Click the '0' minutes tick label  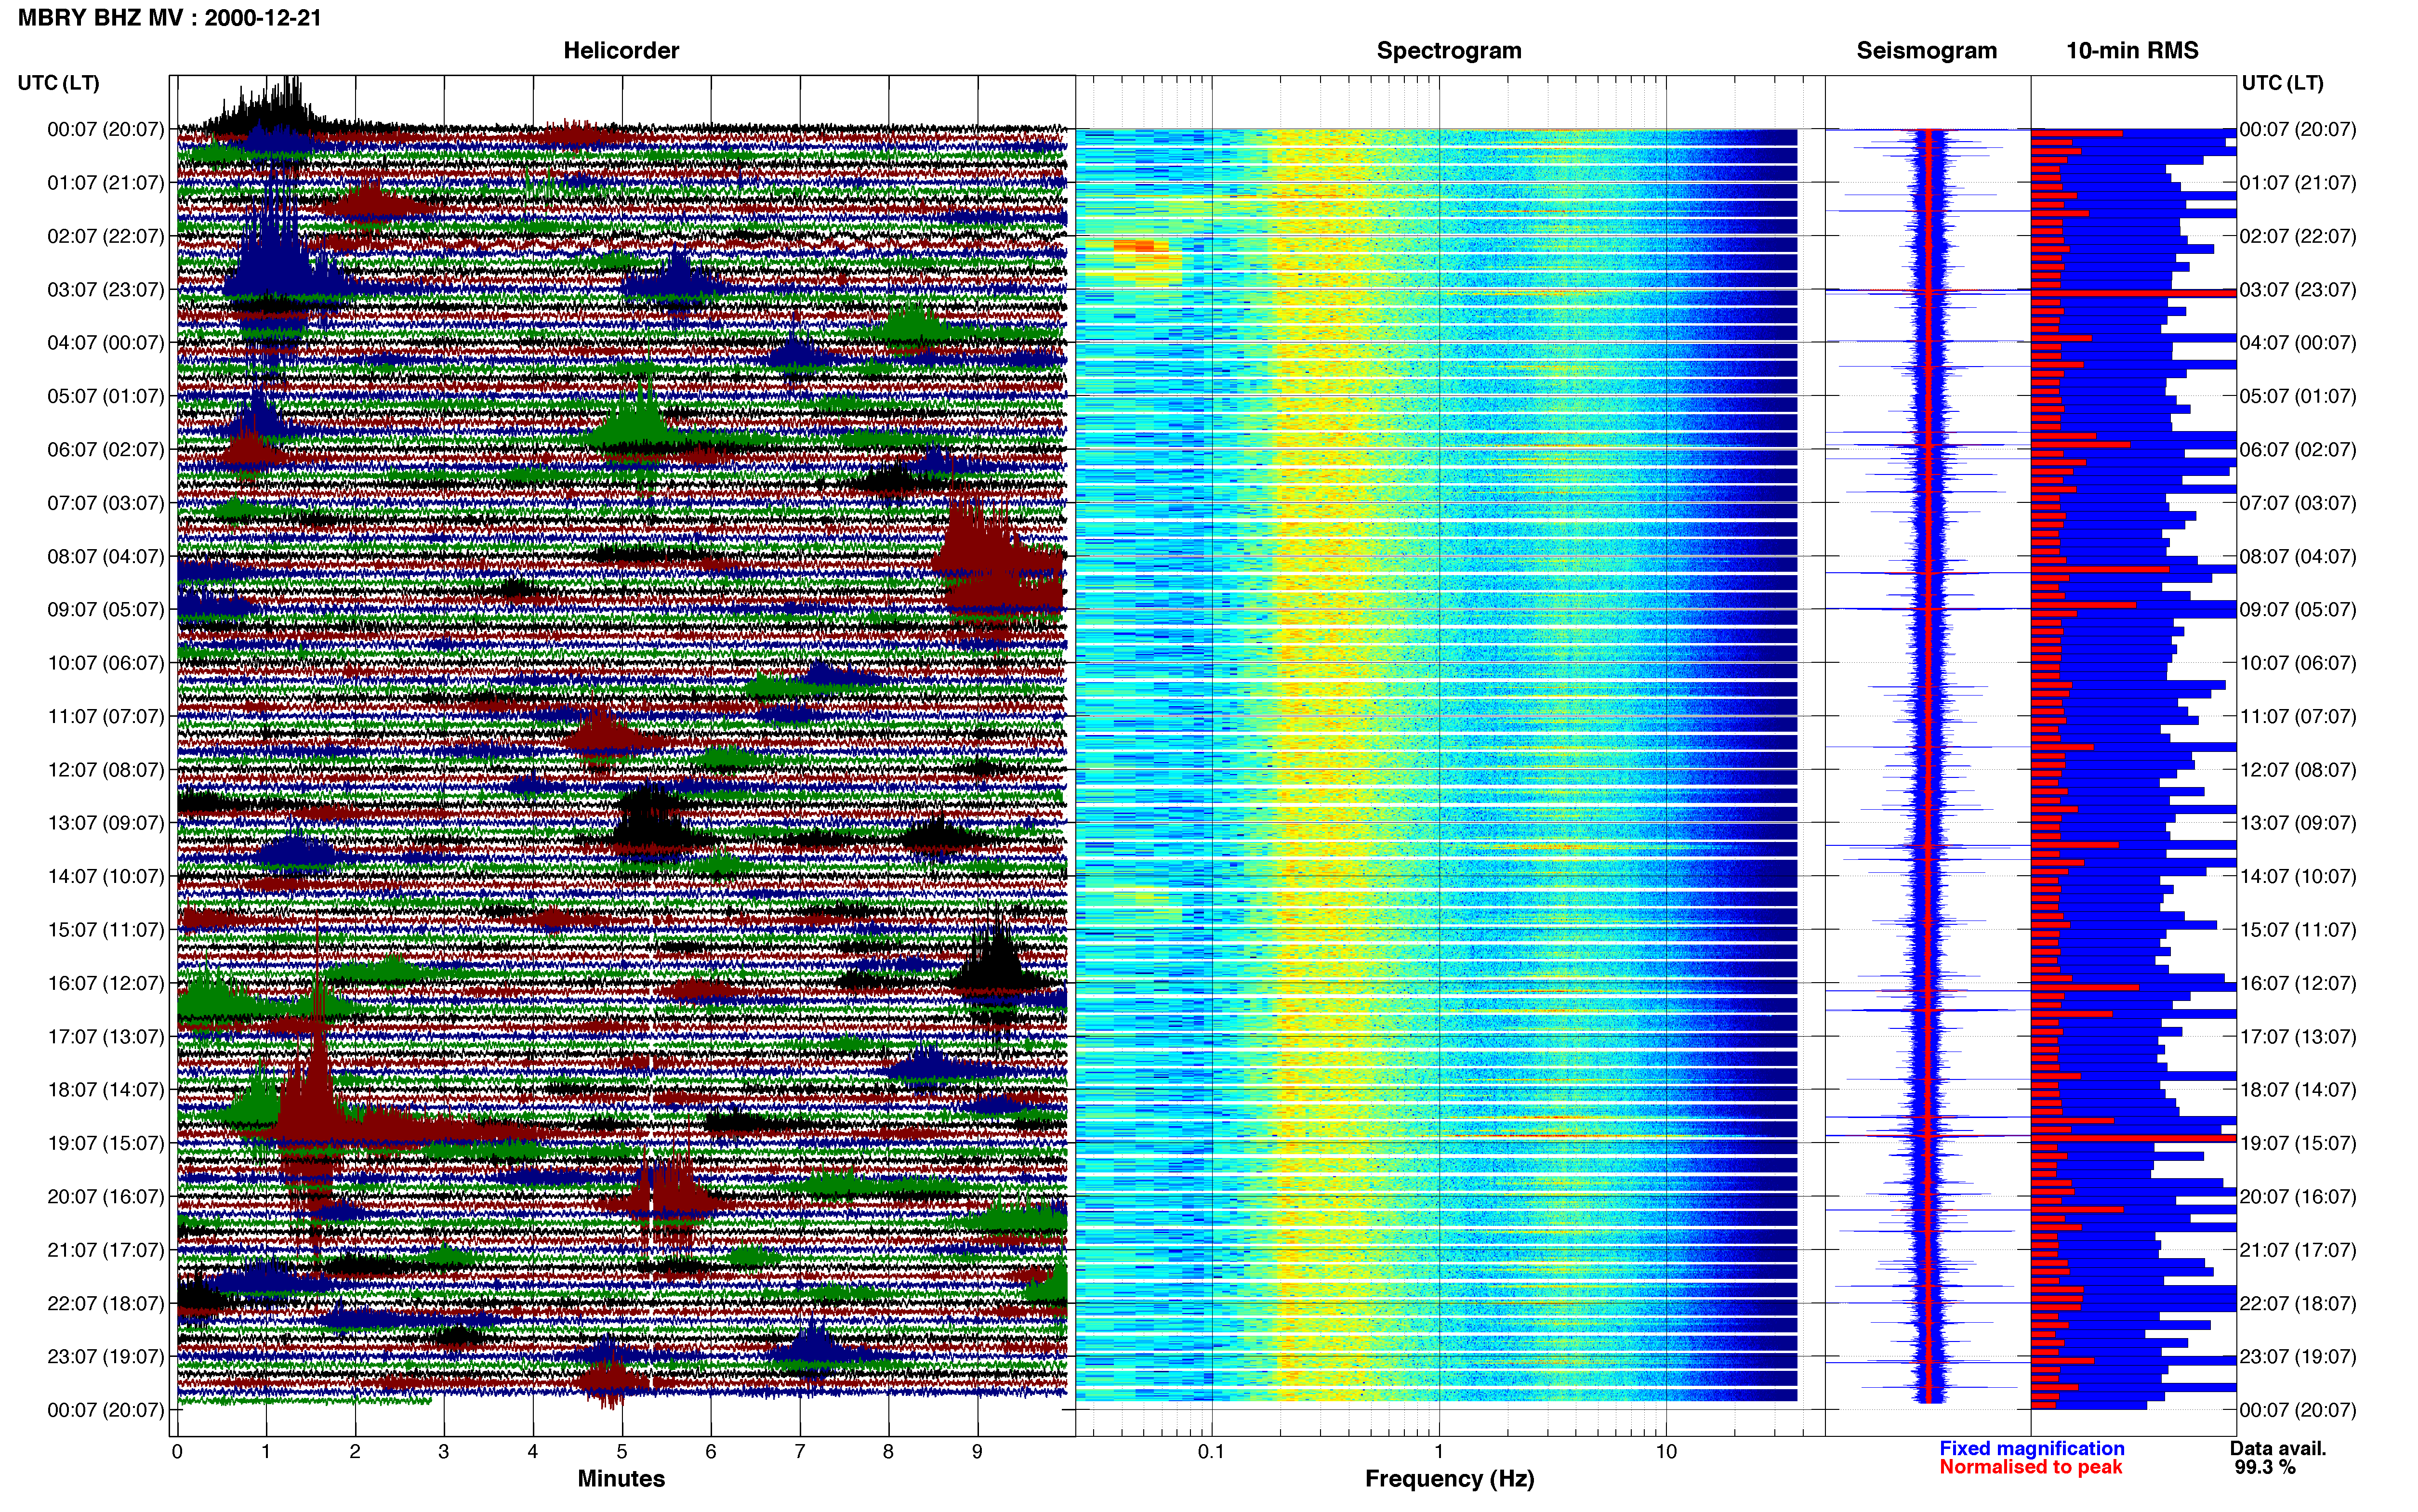[177, 1452]
